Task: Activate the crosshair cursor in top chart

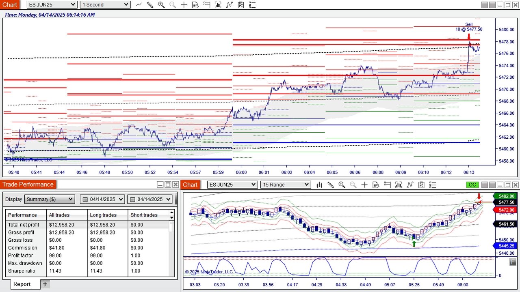Action: 184,5
